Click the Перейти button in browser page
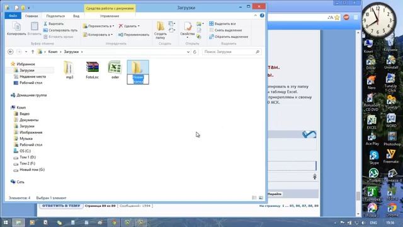The height and width of the screenshot is (227, 403). [x=275, y=194]
